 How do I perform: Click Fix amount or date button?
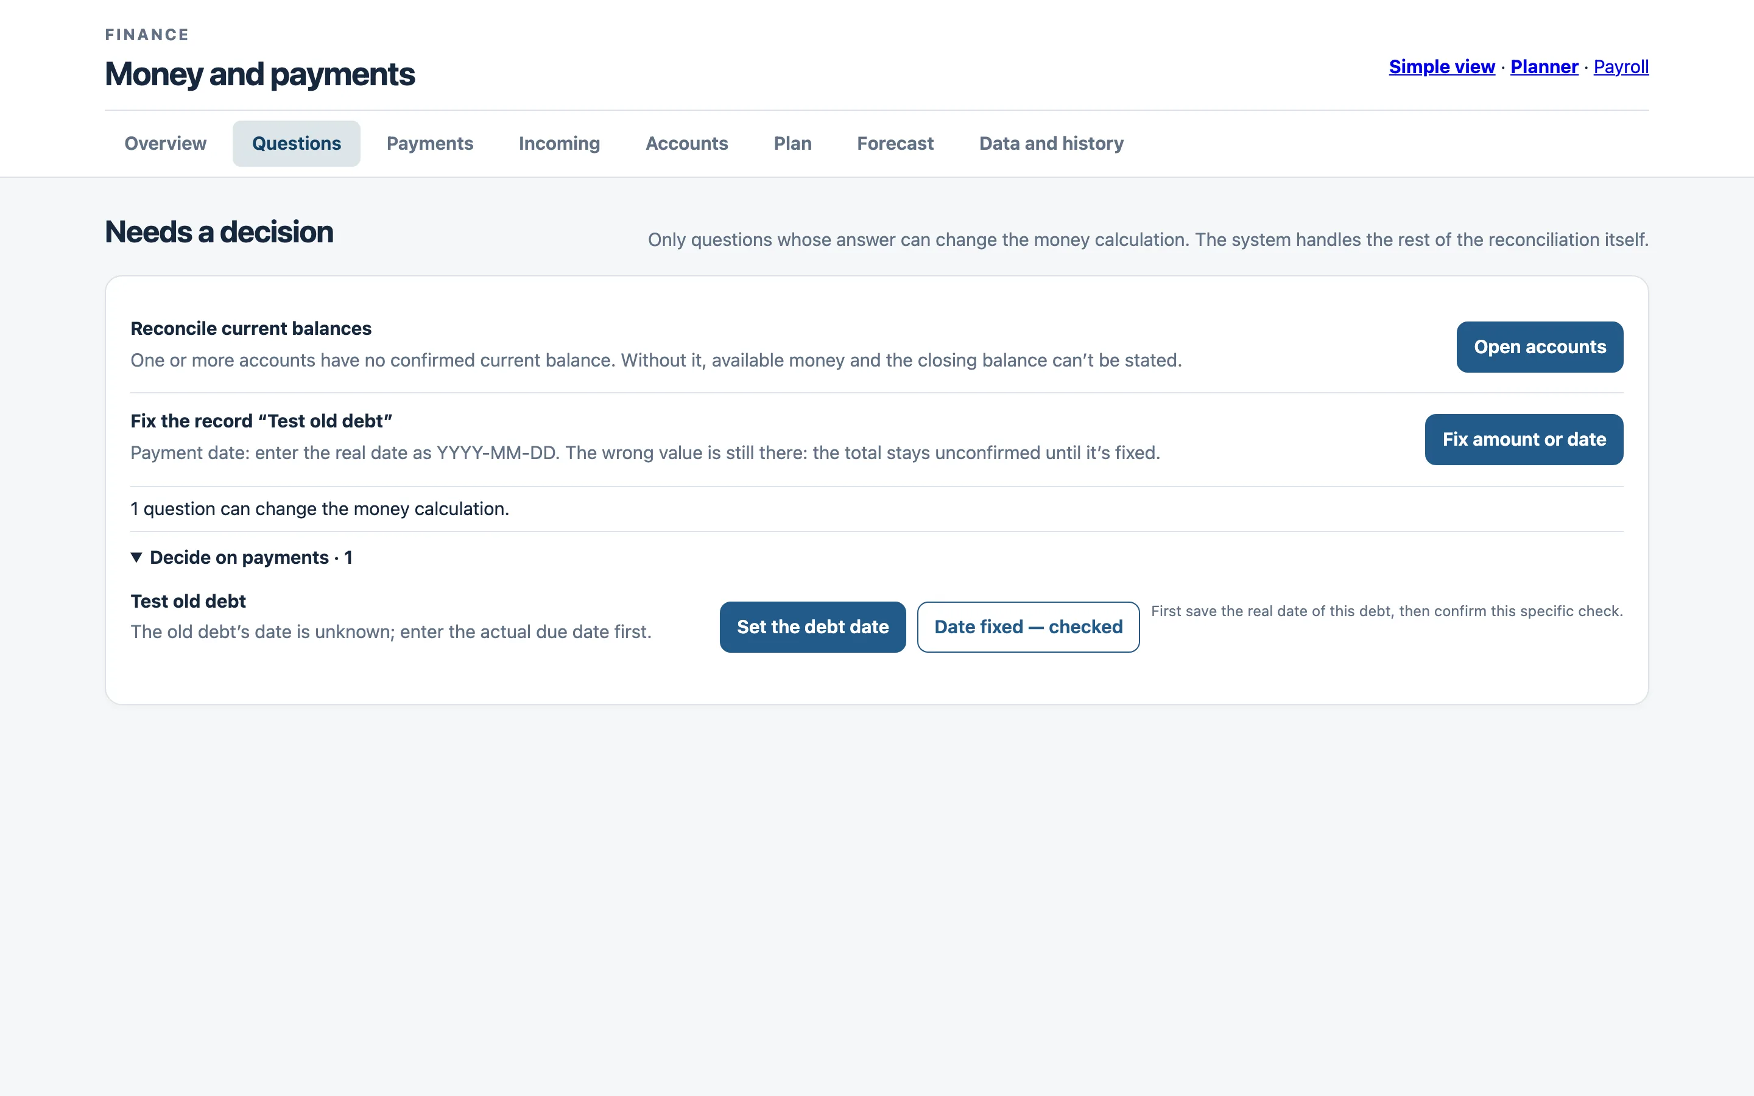tap(1524, 439)
